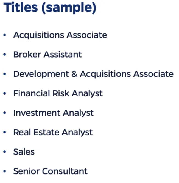Select "Development & Acquisitions Associate" text
The width and height of the screenshot is (179, 183).
(93, 74)
